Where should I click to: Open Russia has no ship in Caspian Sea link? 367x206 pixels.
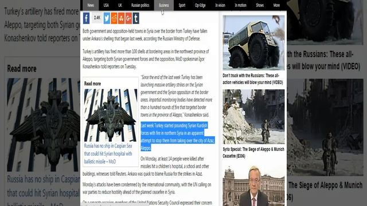pyautogui.click(x=108, y=154)
